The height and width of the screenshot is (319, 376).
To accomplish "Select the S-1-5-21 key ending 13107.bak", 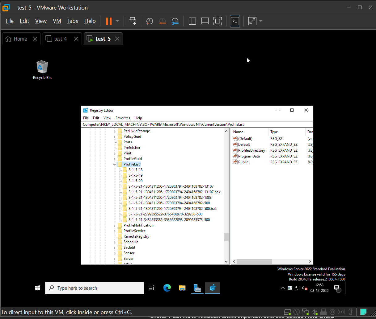I will (174, 192).
